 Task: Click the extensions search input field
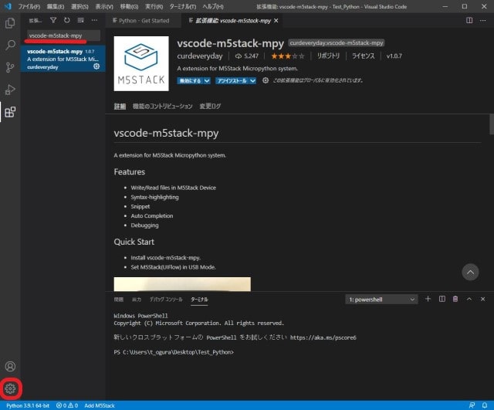pyautogui.click(x=63, y=36)
